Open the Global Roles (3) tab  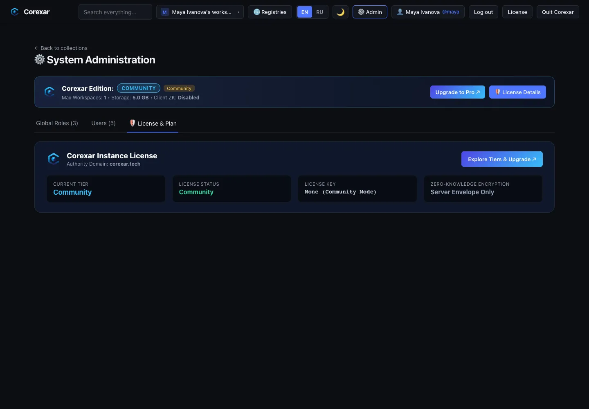click(57, 123)
